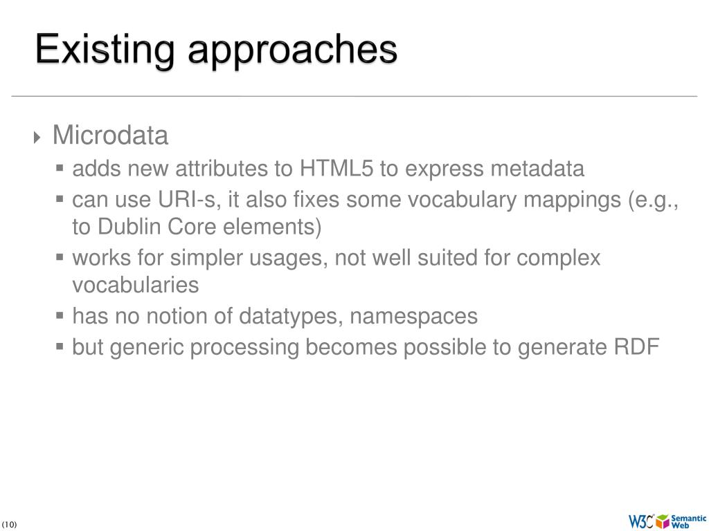
Task: Click the 'Existing approaches' slide title
Action: pos(216,50)
